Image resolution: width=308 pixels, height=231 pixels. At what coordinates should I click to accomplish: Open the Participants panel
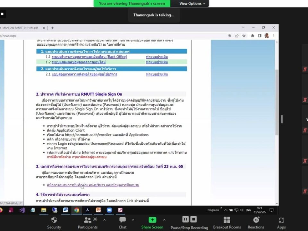click(88, 223)
